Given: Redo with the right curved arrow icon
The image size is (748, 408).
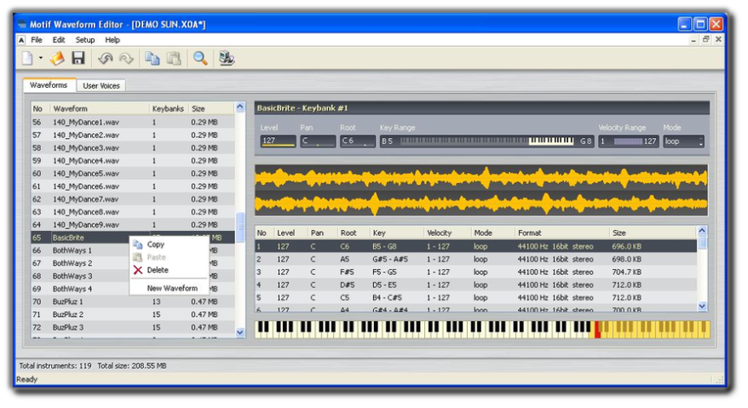Looking at the screenshot, I should coord(126,59).
